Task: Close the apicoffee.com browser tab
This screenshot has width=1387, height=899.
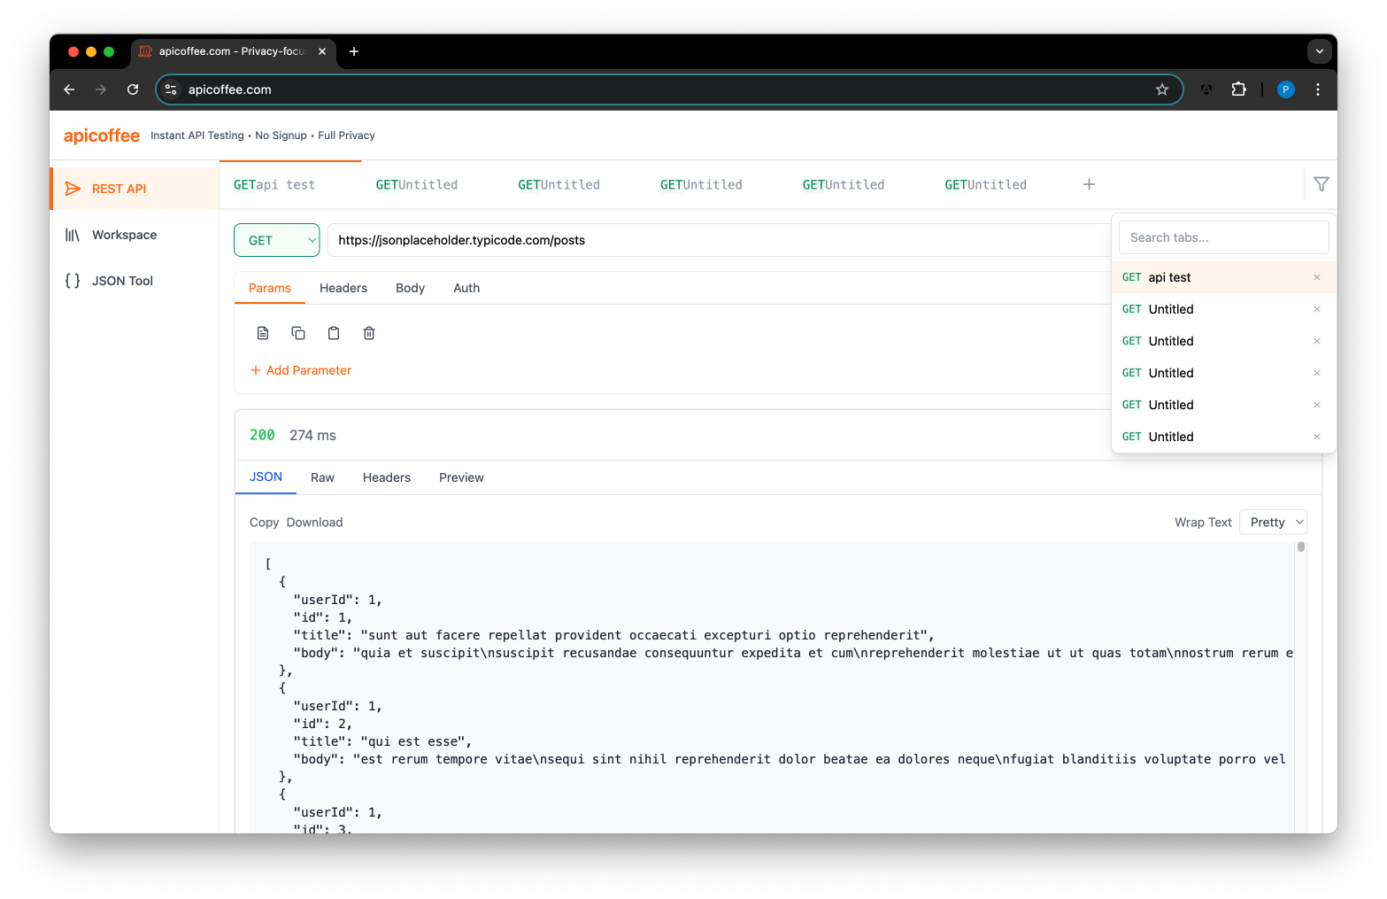Action: [x=322, y=51]
